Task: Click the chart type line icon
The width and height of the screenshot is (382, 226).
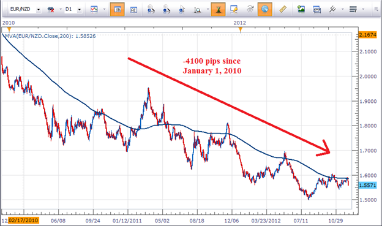Action: point(94,10)
